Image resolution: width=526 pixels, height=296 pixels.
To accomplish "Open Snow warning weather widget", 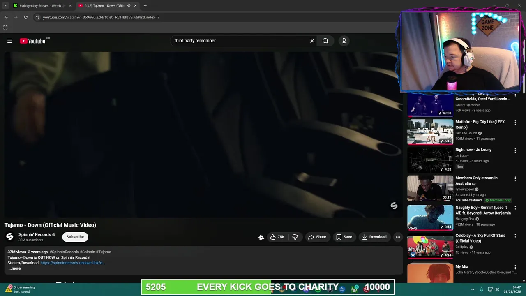I will pyautogui.click(x=20, y=289).
